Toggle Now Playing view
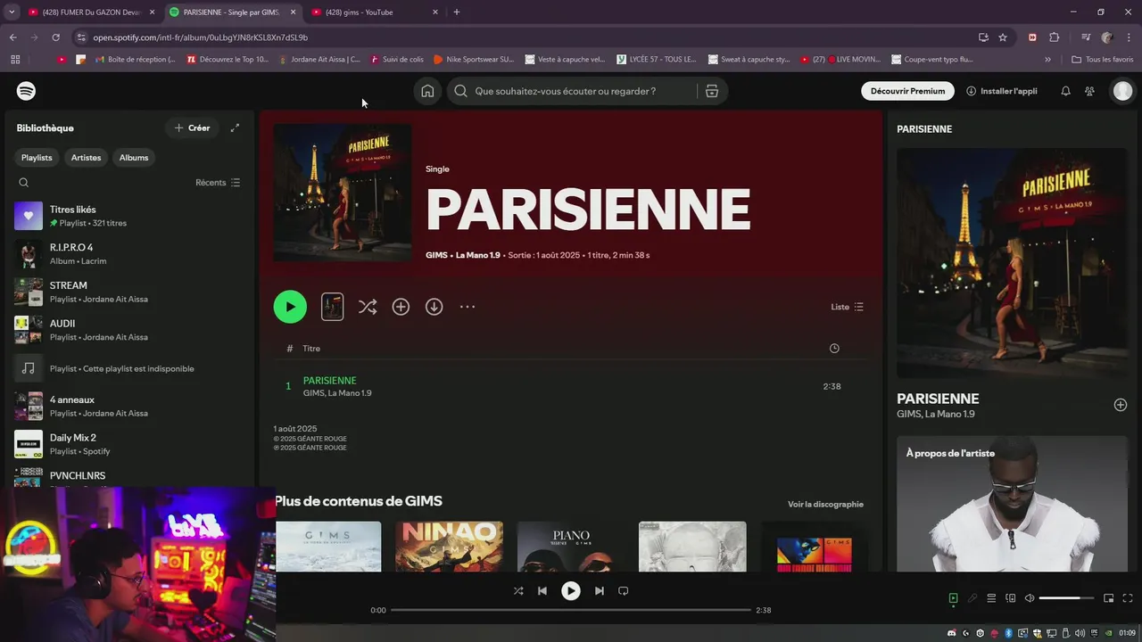 coord(953,598)
